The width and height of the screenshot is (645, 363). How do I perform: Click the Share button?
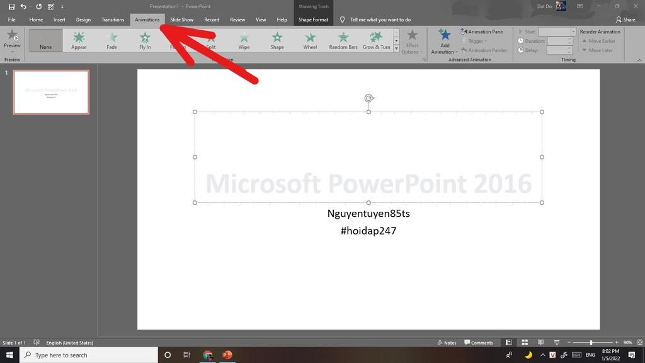(x=625, y=20)
